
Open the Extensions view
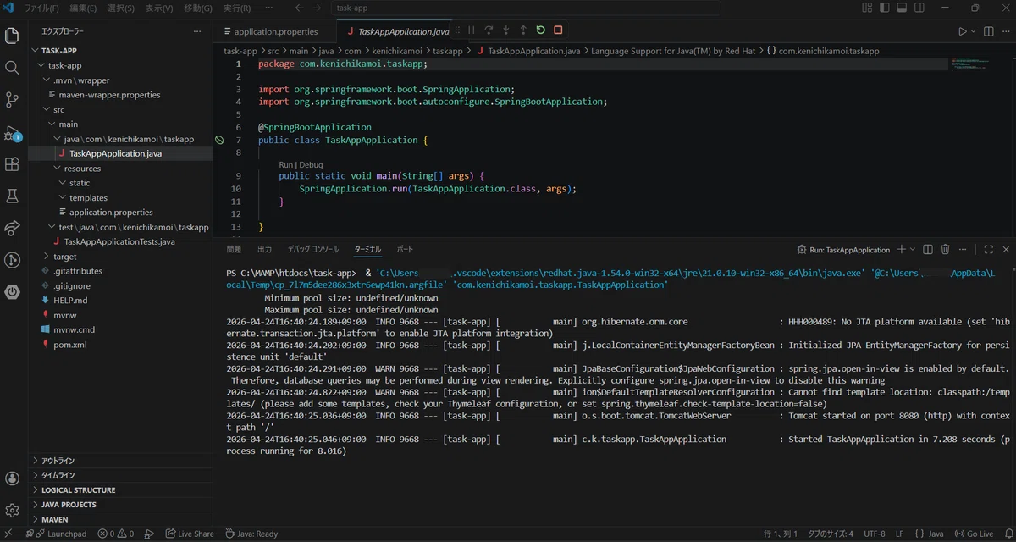pyautogui.click(x=12, y=164)
